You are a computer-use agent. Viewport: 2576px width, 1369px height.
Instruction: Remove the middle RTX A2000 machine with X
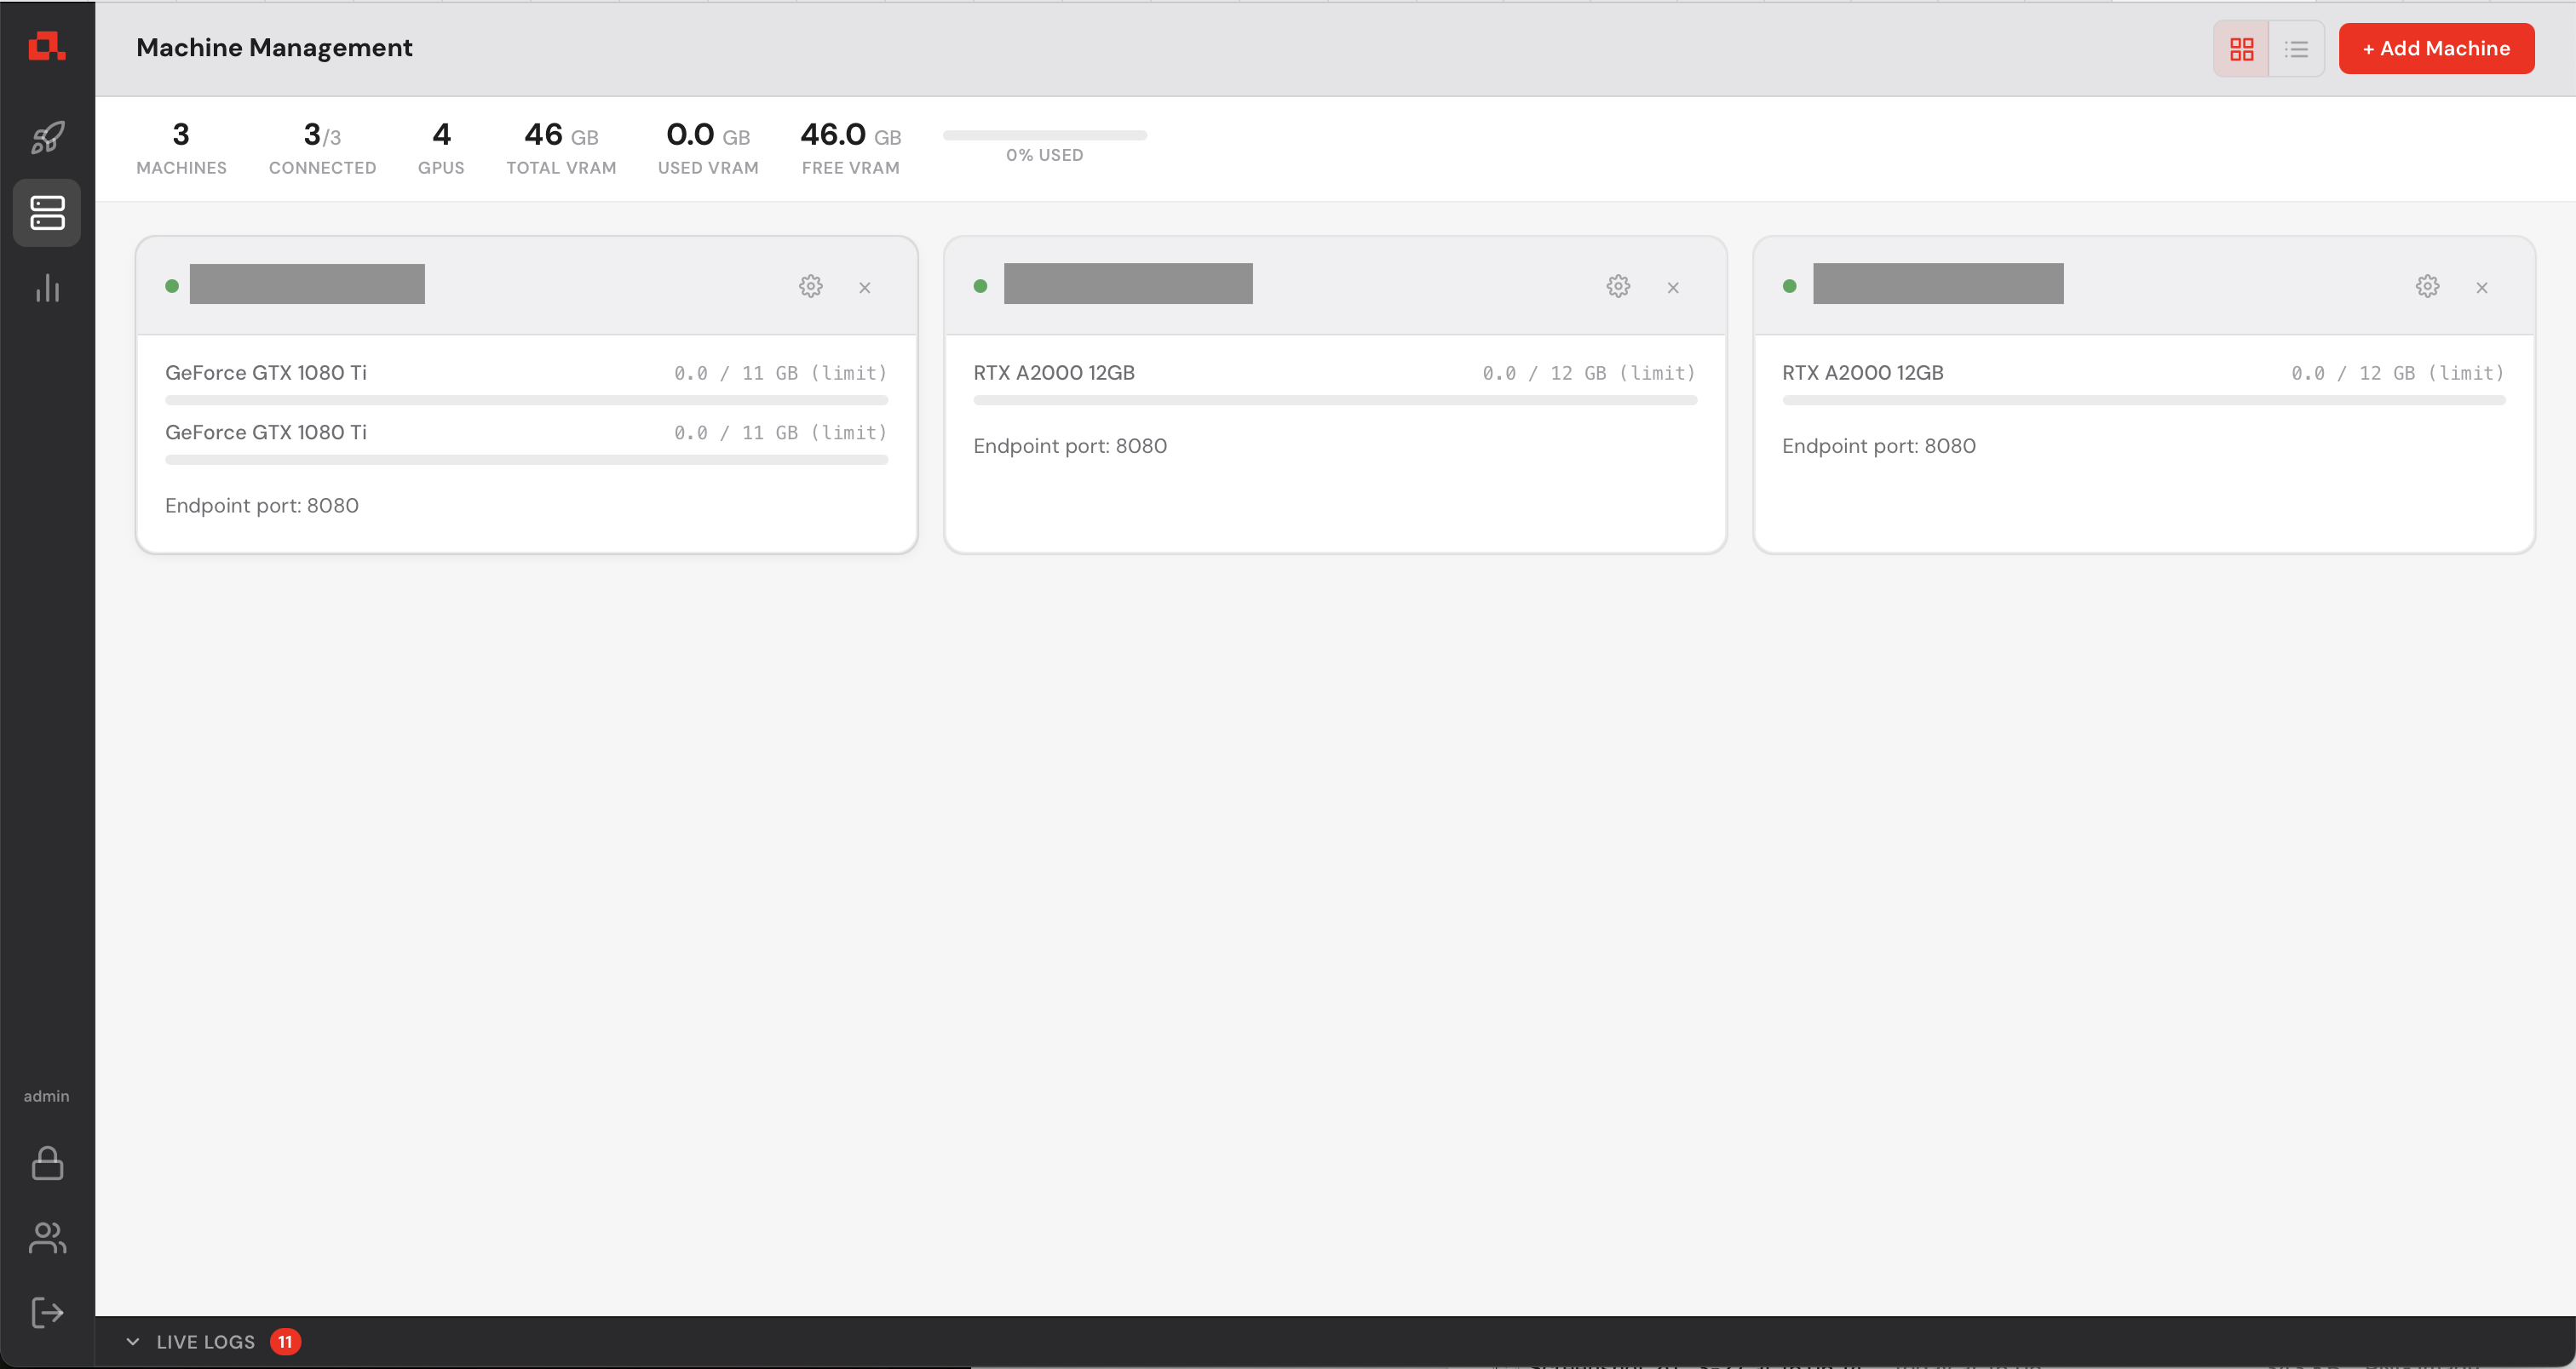point(1673,288)
